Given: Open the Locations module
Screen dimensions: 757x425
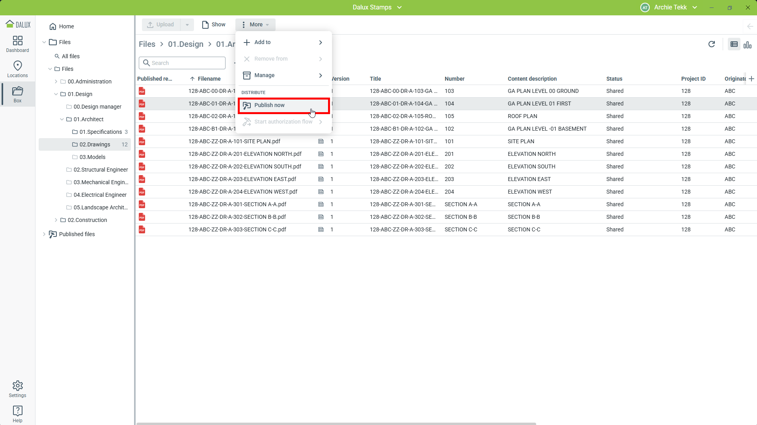Looking at the screenshot, I should coord(17,69).
